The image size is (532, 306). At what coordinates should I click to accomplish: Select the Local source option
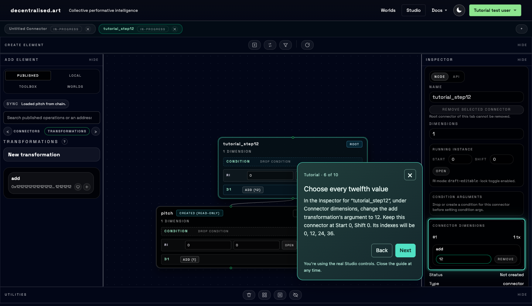[75, 76]
